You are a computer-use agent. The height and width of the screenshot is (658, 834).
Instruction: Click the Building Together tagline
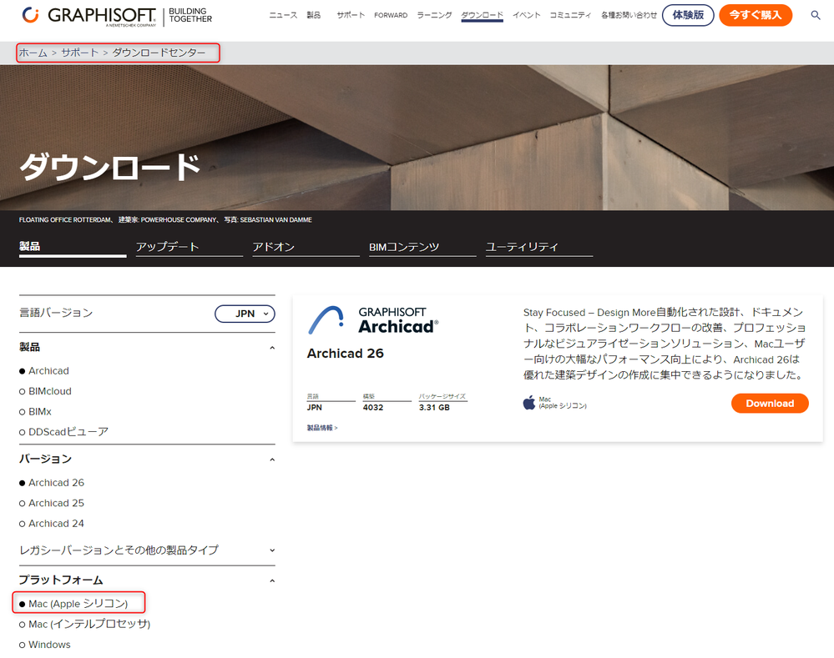(x=190, y=15)
